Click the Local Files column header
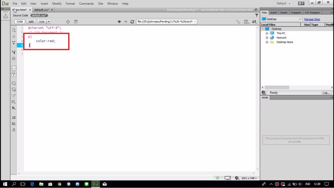This screenshot has height=188, width=334. coord(280,25)
